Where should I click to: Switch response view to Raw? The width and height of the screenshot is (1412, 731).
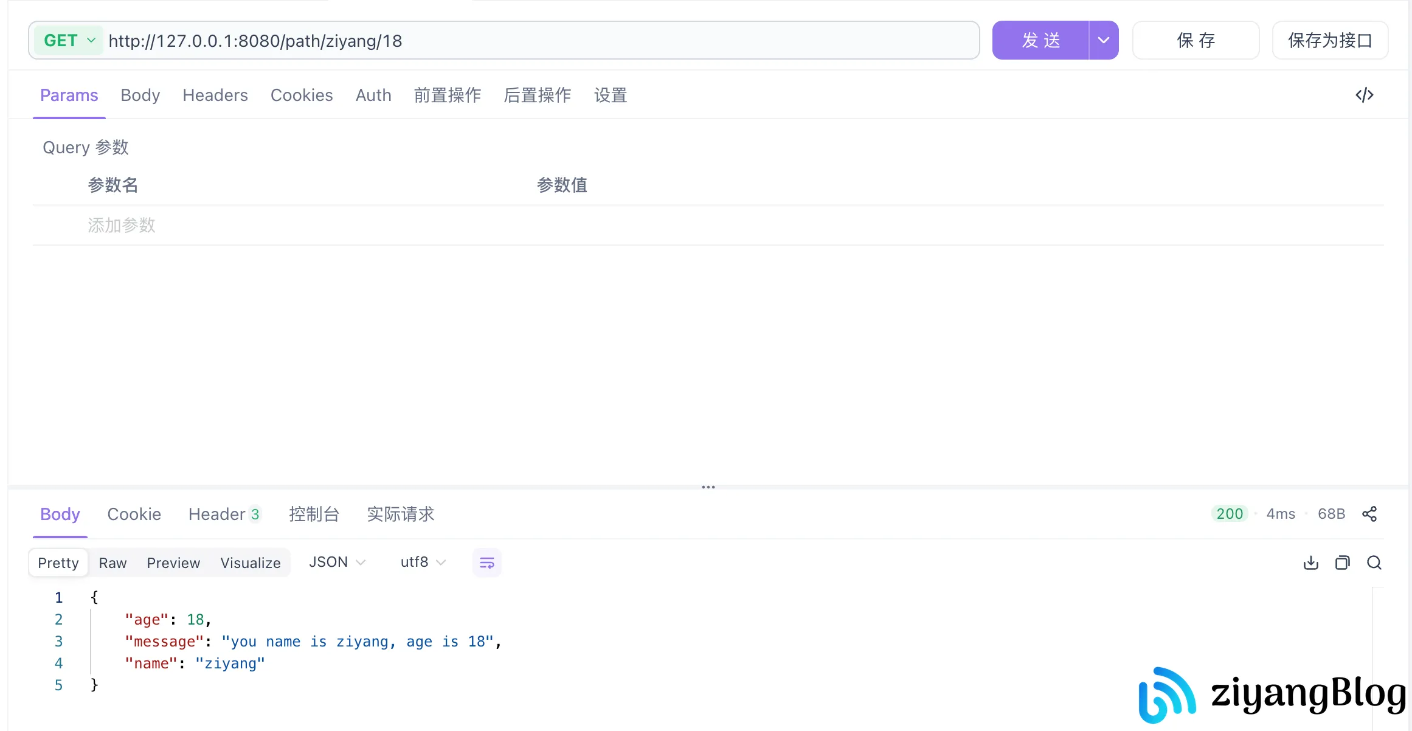pyautogui.click(x=112, y=563)
